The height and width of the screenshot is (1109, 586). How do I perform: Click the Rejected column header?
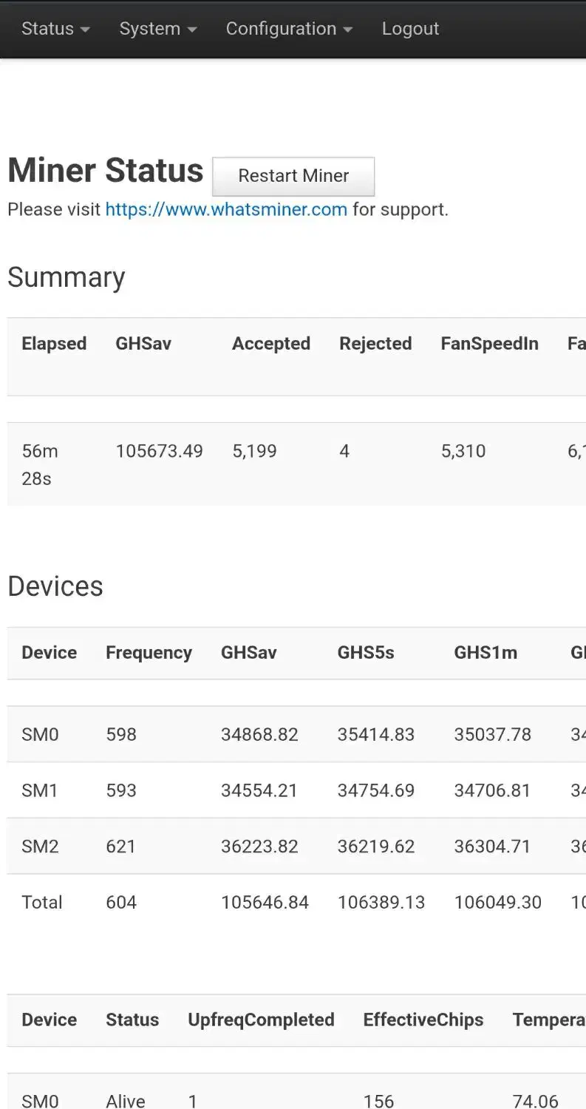click(375, 344)
